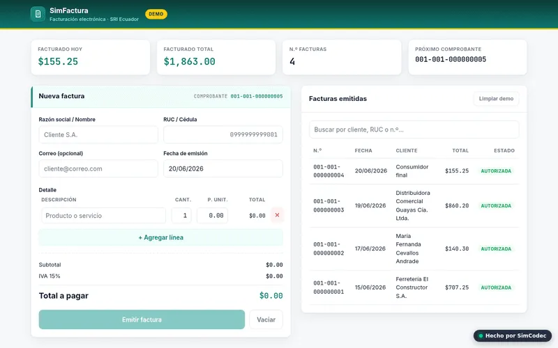Screen dimensions: 558x348
Task: Click the Facturado hoy card
Action: tap(91, 57)
